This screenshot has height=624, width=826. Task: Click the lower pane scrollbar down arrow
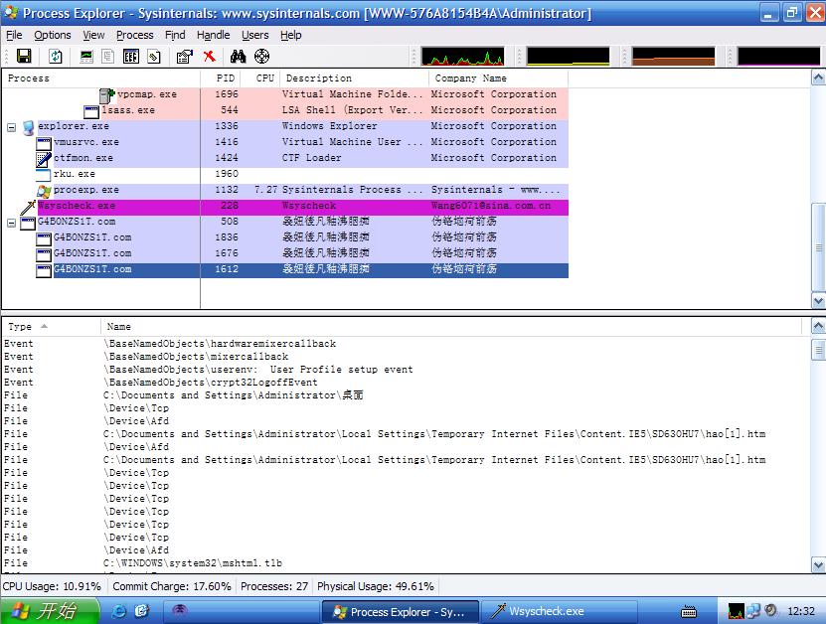click(818, 565)
